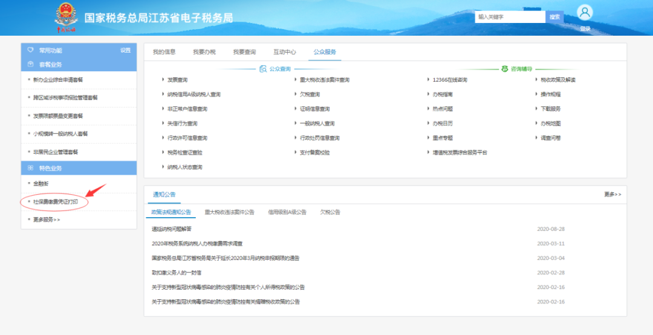Click the 套餐业务 section icon

tap(30, 64)
